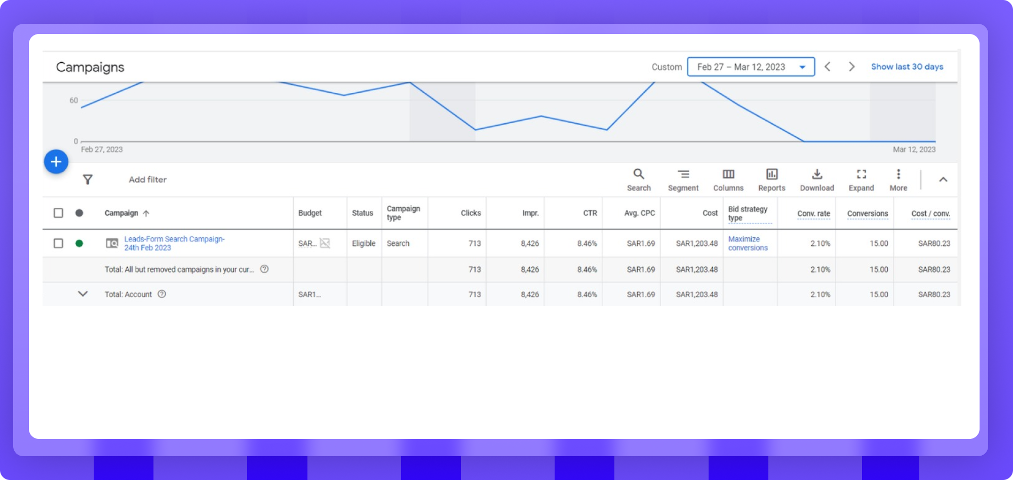Open the Segment options
The height and width of the screenshot is (480, 1013).
(x=683, y=180)
